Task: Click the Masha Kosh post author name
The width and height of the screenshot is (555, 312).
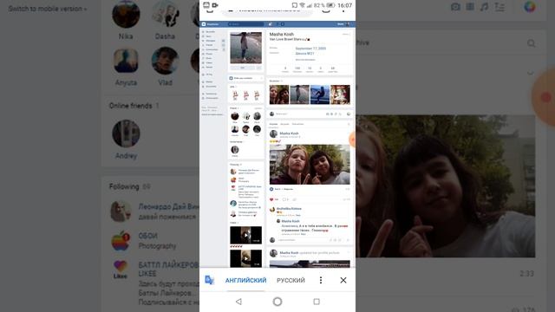Action: (x=289, y=133)
